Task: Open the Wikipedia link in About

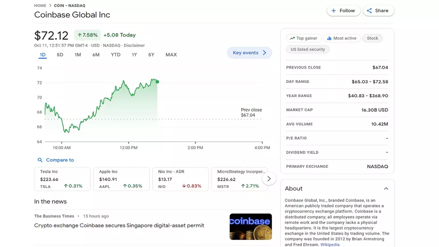Action: pyautogui.click(x=330, y=244)
